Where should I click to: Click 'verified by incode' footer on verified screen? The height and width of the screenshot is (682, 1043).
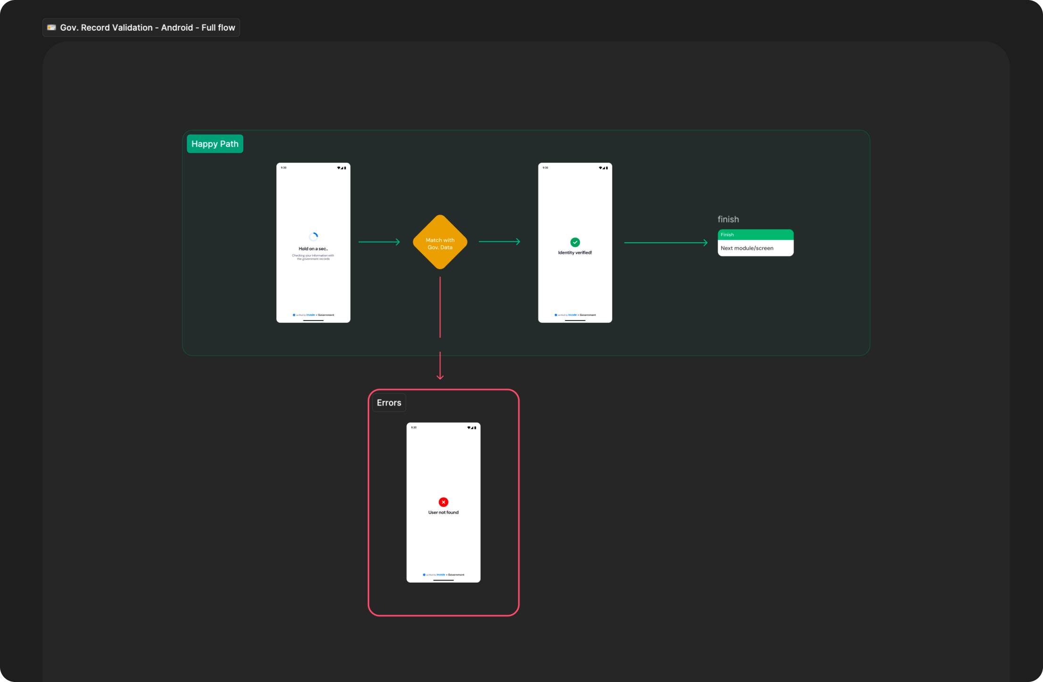pos(575,315)
